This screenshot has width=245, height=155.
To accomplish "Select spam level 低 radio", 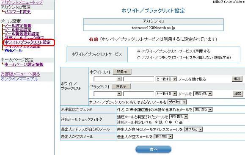I will [x=156, y=122].
